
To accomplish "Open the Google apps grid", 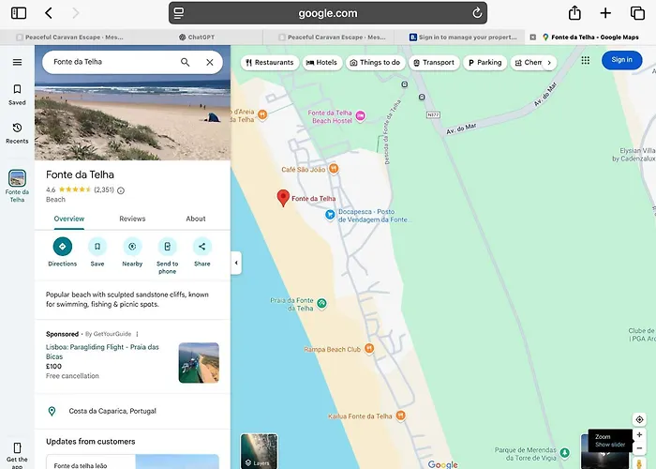I will [x=585, y=60].
